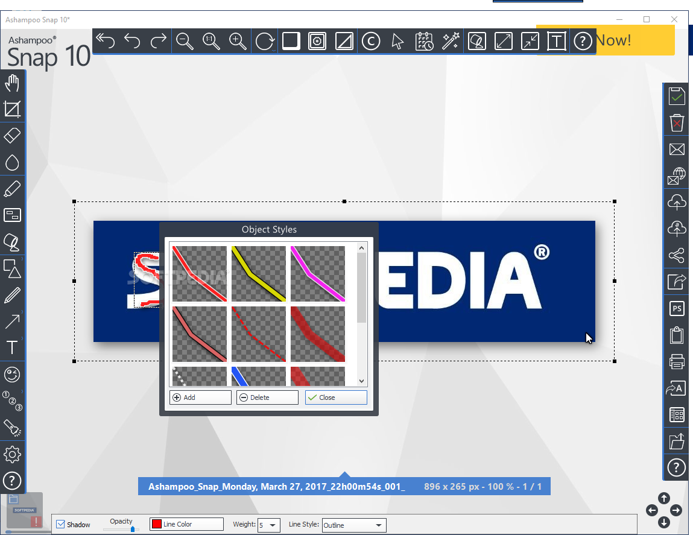
Task: Send capture by email envelope
Action: coord(677,149)
